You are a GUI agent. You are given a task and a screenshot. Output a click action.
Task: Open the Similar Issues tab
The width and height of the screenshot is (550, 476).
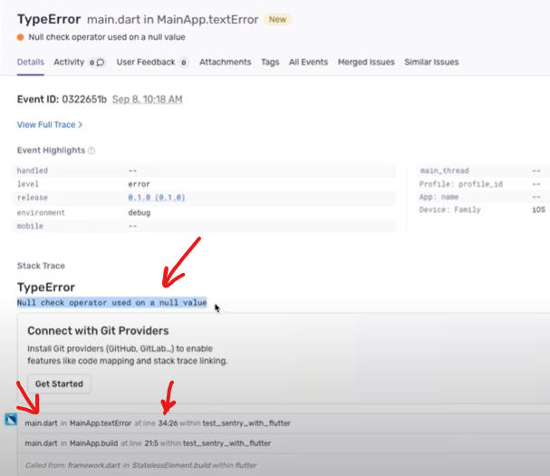(x=431, y=63)
